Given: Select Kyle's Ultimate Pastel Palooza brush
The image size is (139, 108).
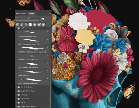Looking at the screenshot, I should (33, 65).
